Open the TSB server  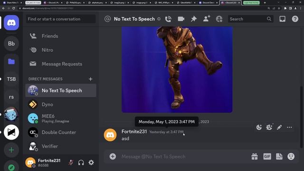pos(11,79)
